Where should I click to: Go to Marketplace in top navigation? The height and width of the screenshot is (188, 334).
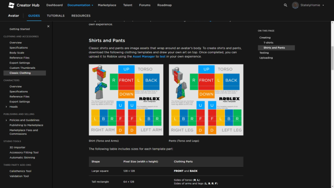click(107, 5)
